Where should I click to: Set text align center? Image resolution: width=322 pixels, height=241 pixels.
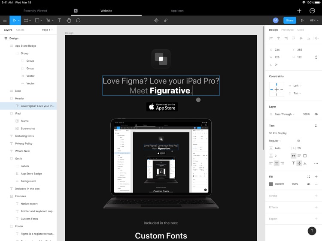(276, 163)
